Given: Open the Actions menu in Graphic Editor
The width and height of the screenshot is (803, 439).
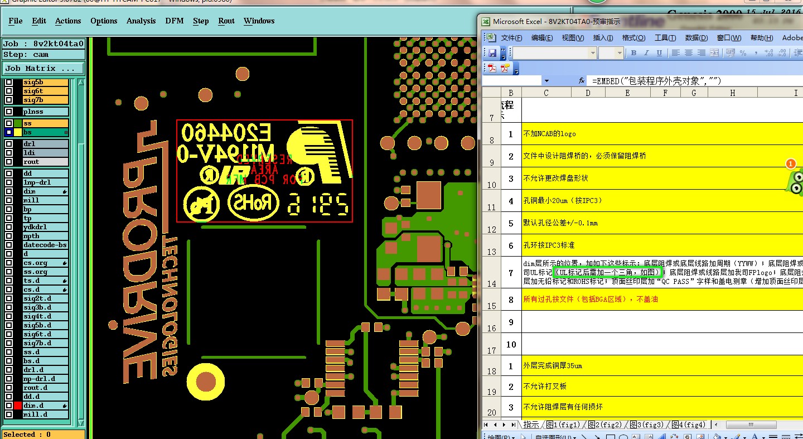Looking at the screenshot, I should 68,21.
